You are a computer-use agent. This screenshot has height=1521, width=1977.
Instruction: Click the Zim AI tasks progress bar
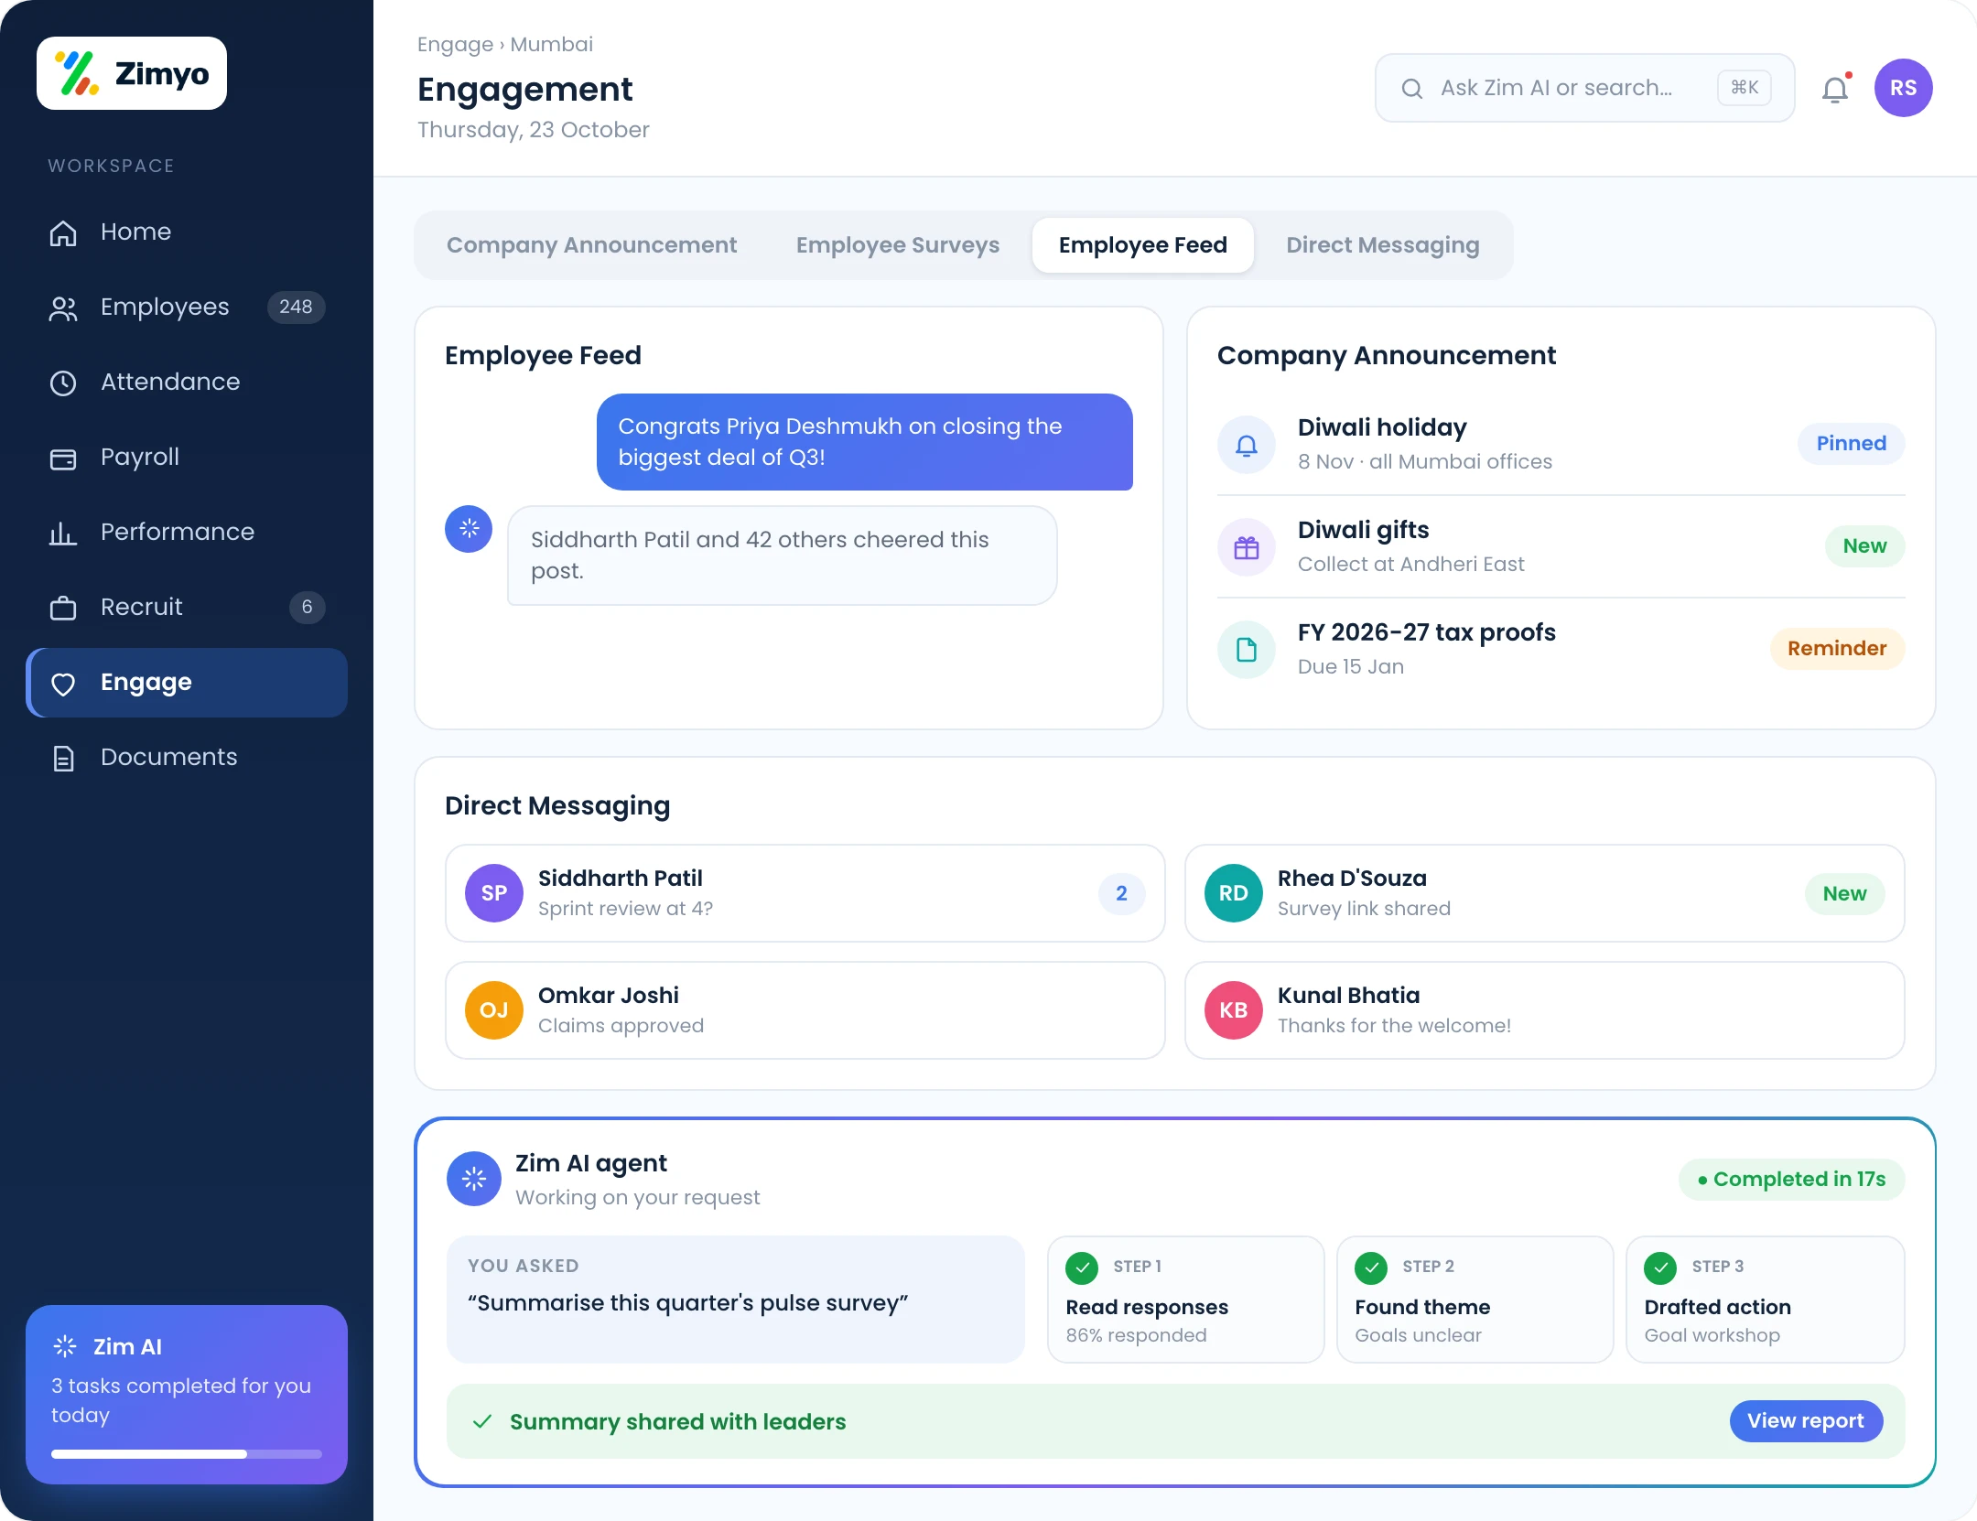187,1453
